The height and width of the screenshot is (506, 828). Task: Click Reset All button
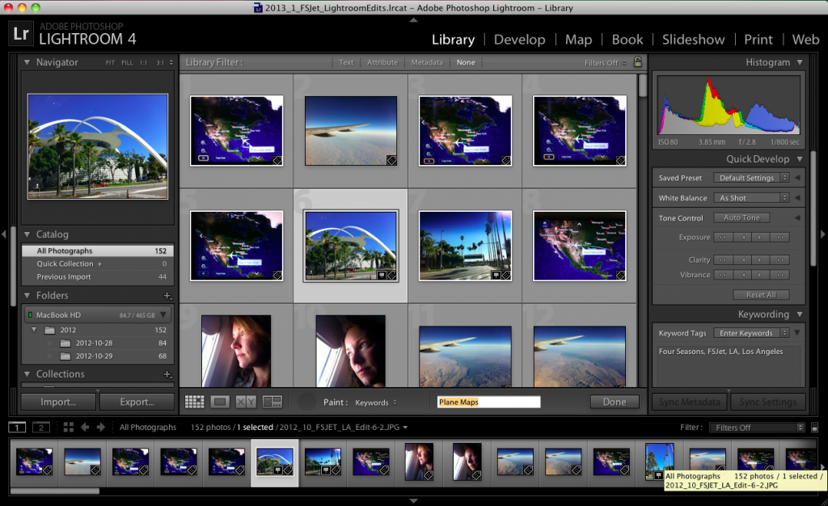[x=761, y=295]
